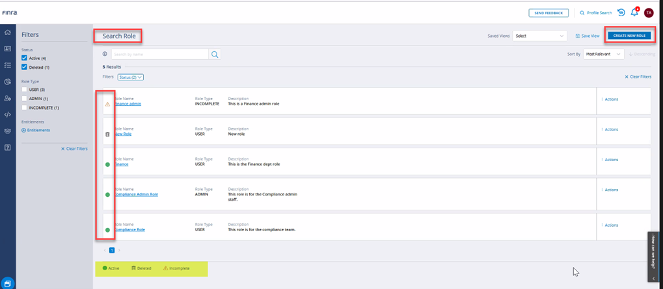Click the info icon beside search box
The height and width of the screenshot is (289, 663).
point(105,55)
